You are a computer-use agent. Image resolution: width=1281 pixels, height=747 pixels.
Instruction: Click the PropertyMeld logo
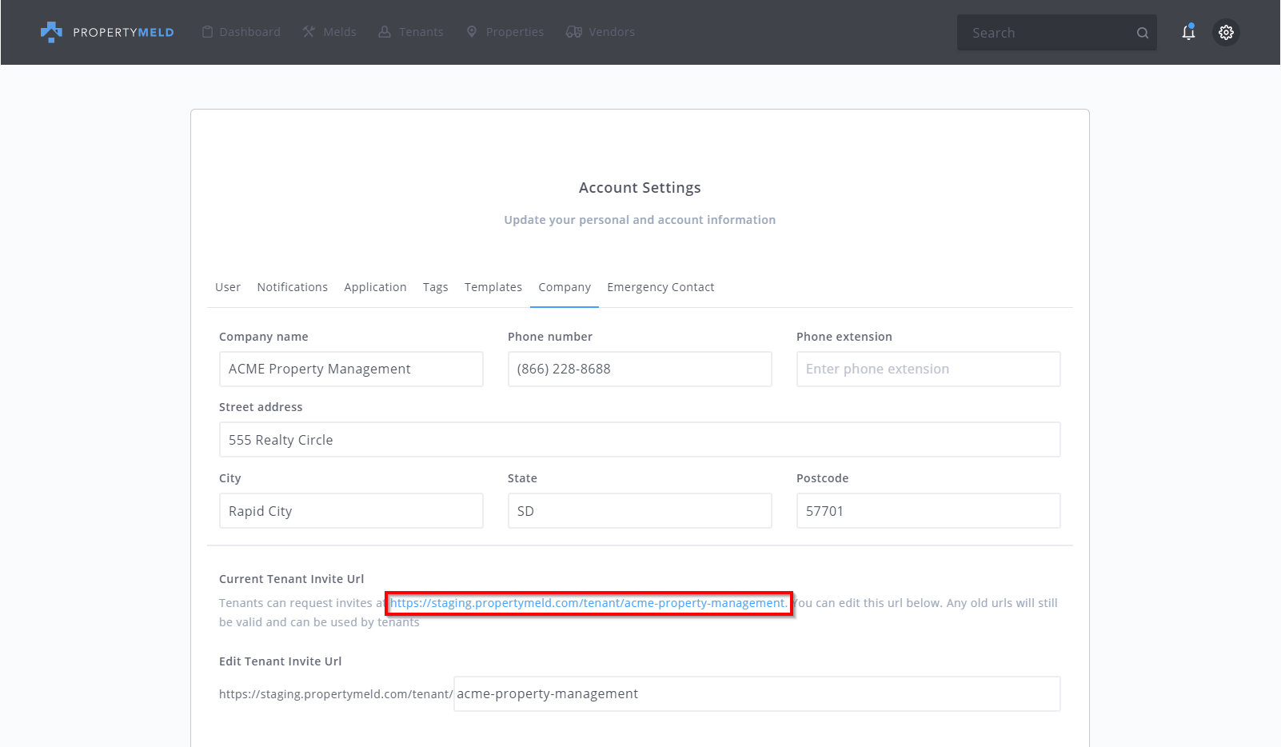(x=107, y=32)
